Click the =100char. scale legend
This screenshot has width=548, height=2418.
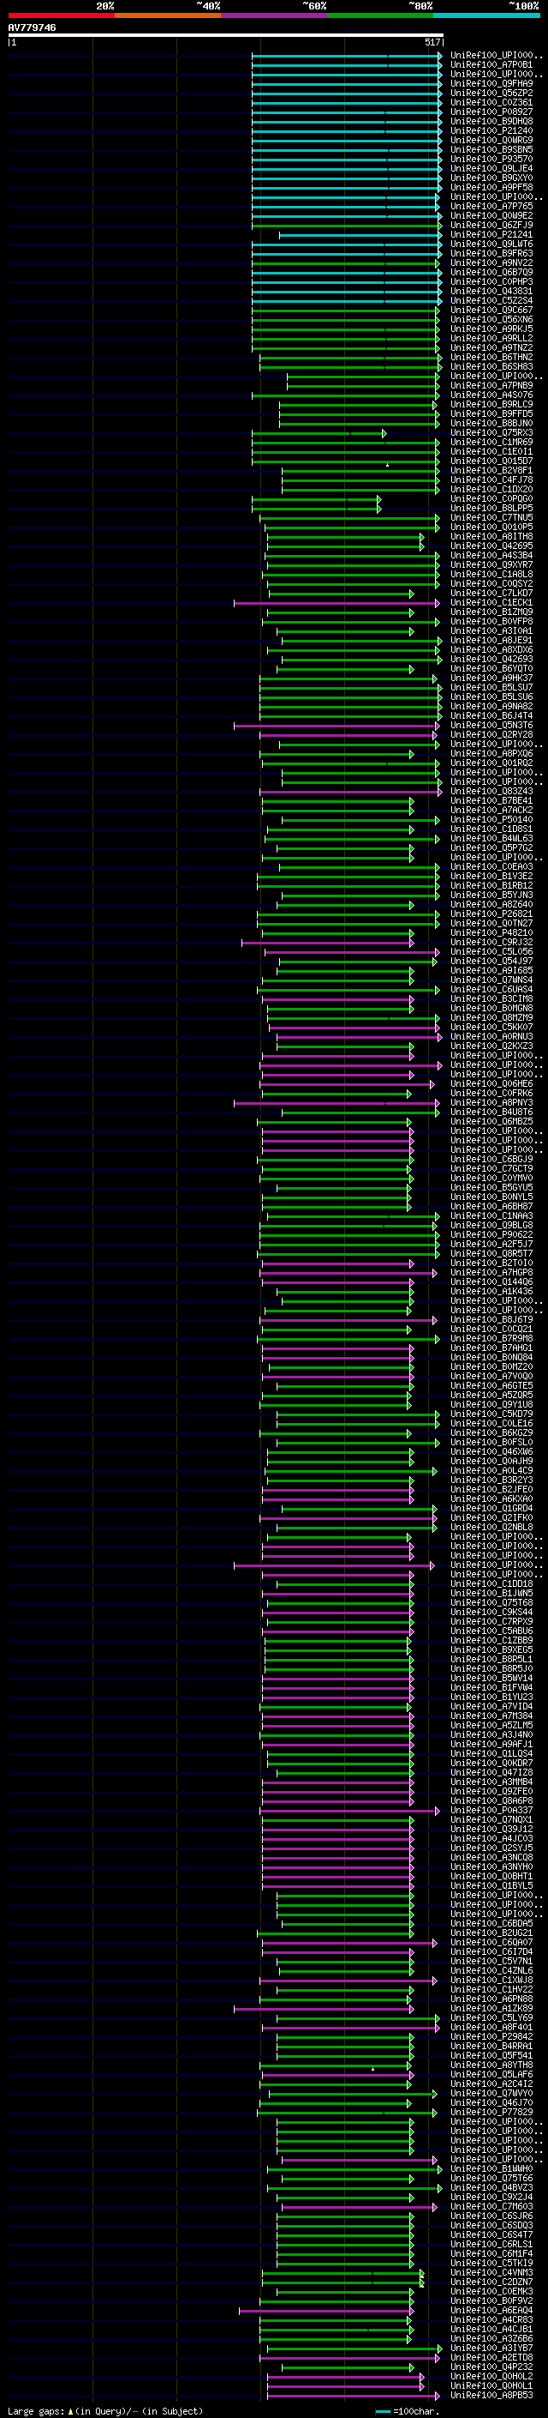[x=408, y=2410]
